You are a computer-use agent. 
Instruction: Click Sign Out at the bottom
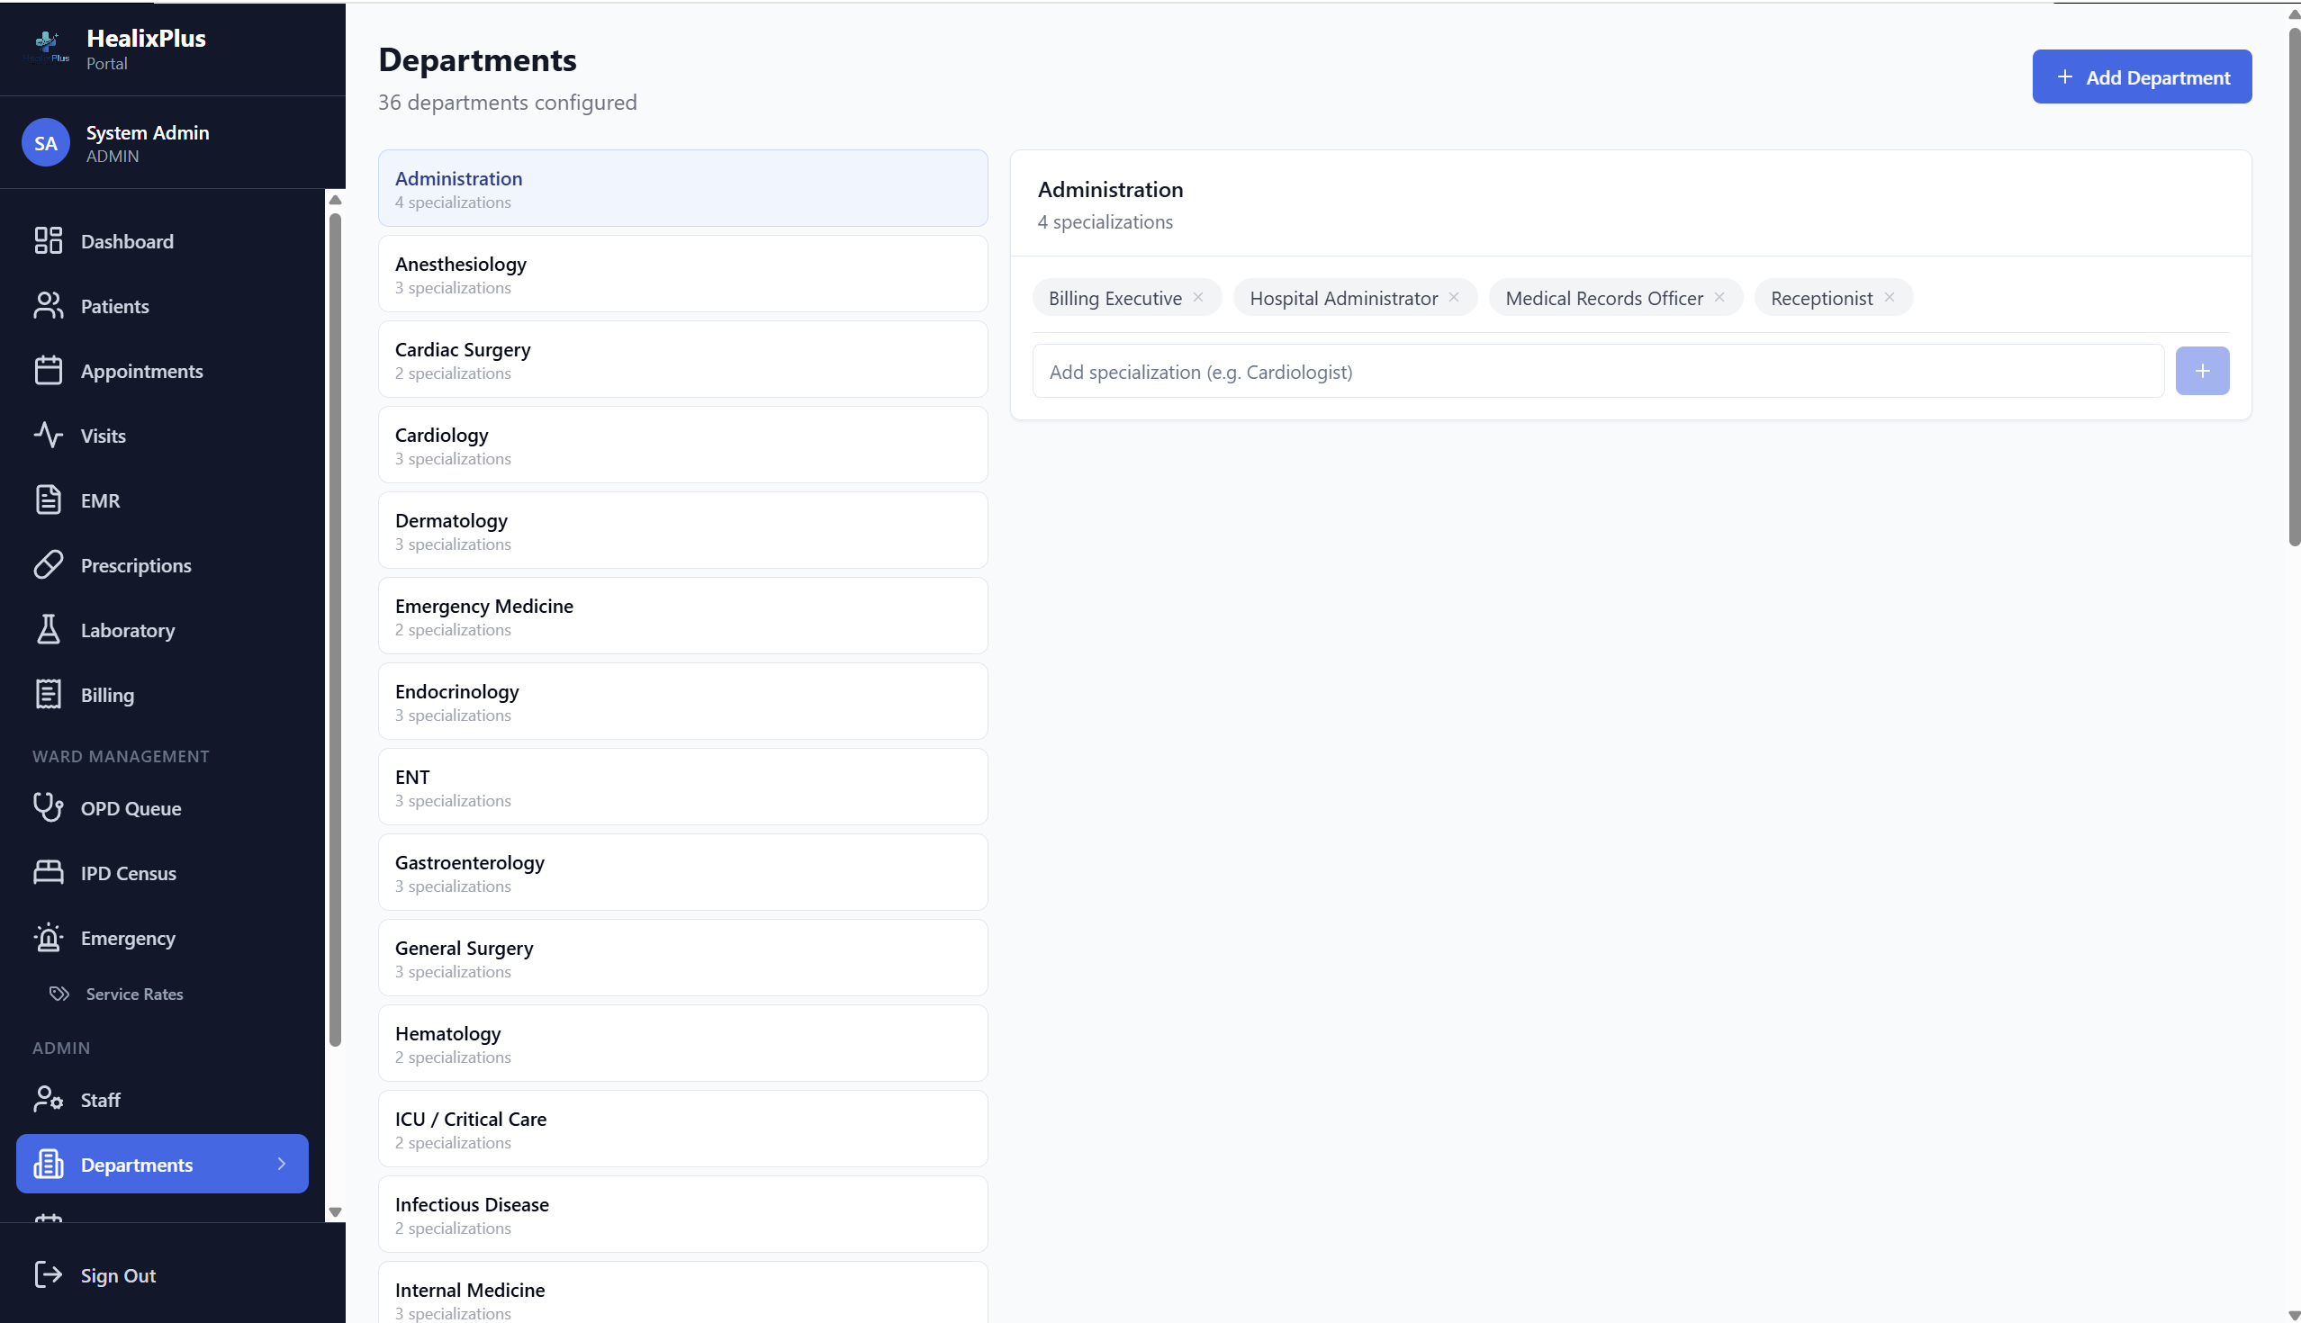117,1274
